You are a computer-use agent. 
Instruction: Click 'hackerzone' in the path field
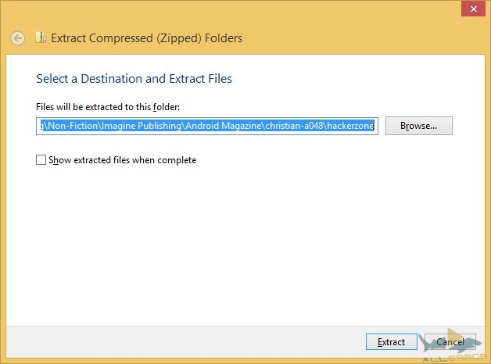(x=351, y=126)
